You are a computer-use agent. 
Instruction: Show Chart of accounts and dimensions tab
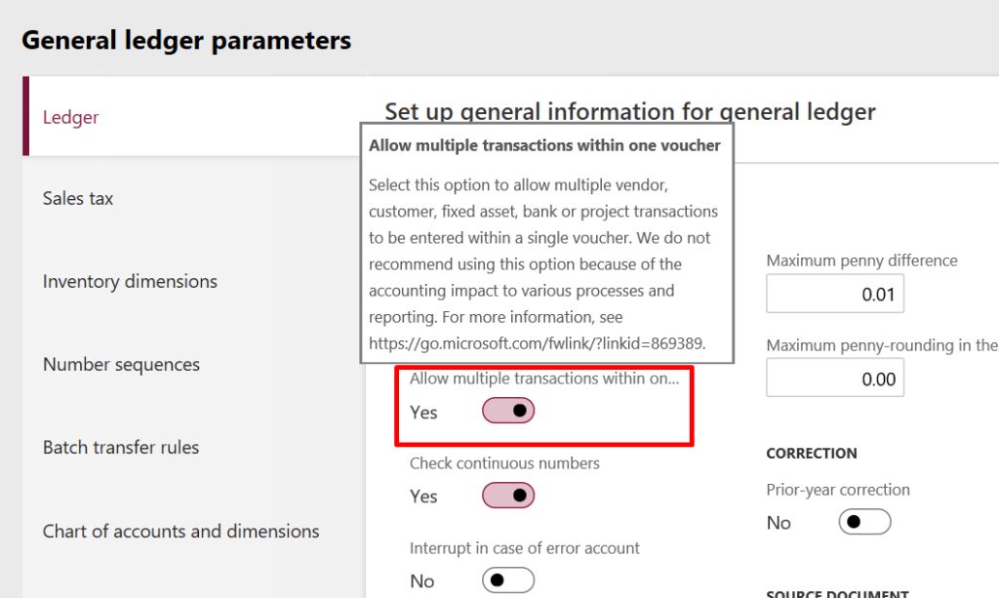[181, 532]
